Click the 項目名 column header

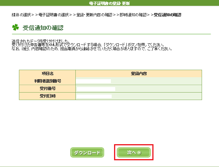(x=47, y=74)
